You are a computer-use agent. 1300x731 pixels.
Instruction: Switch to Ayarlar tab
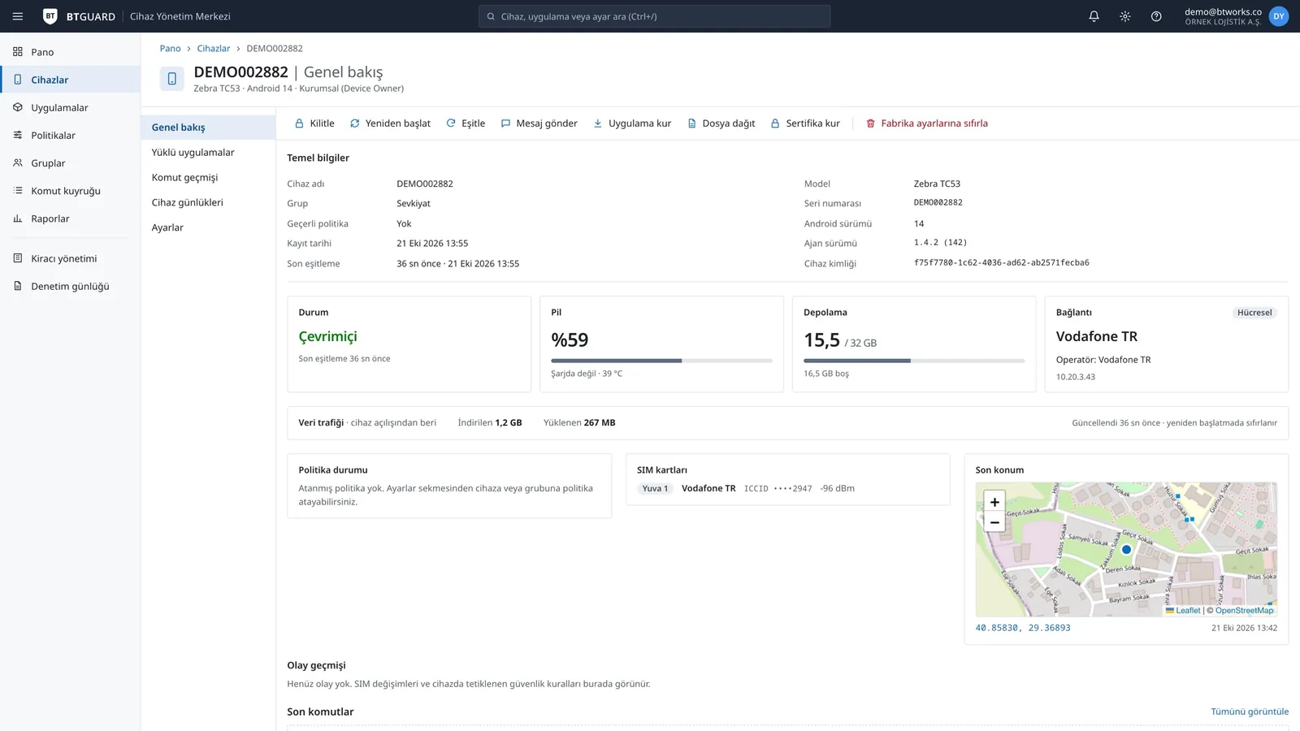tap(208, 228)
